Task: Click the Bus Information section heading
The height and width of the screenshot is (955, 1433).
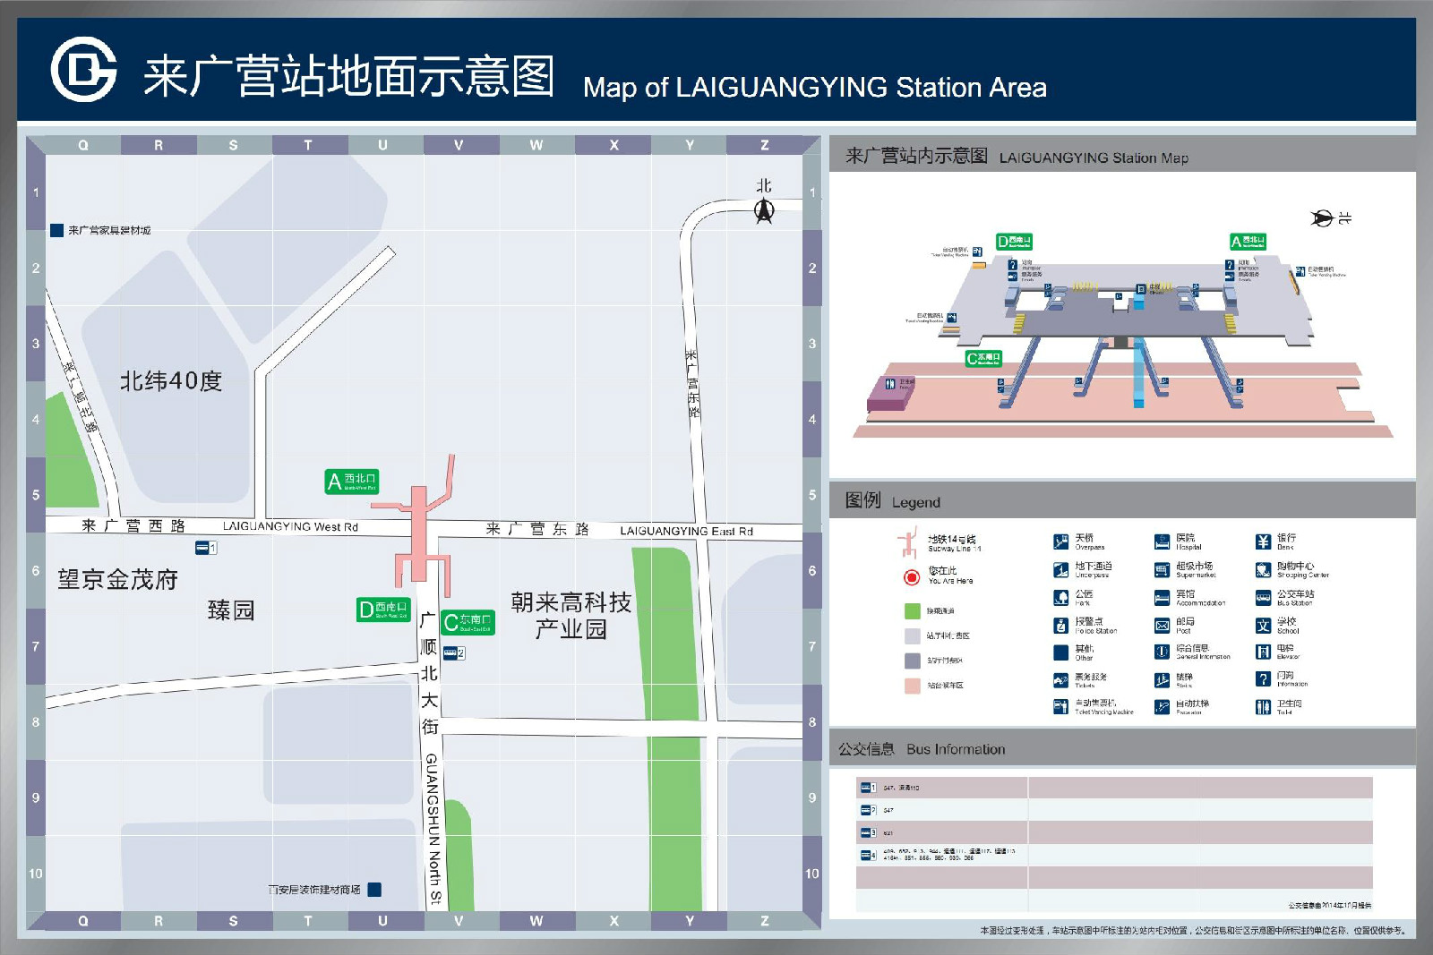Action: 921,749
